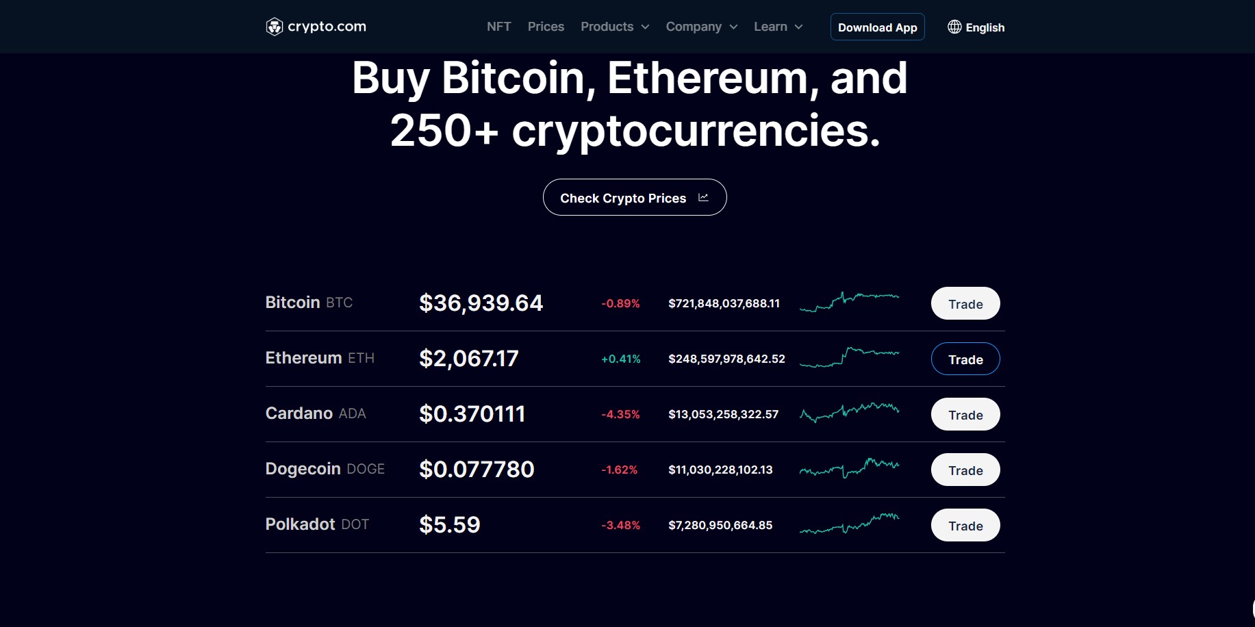This screenshot has width=1255, height=627.
Task: Click the globe language icon
Action: tap(954, 27)
